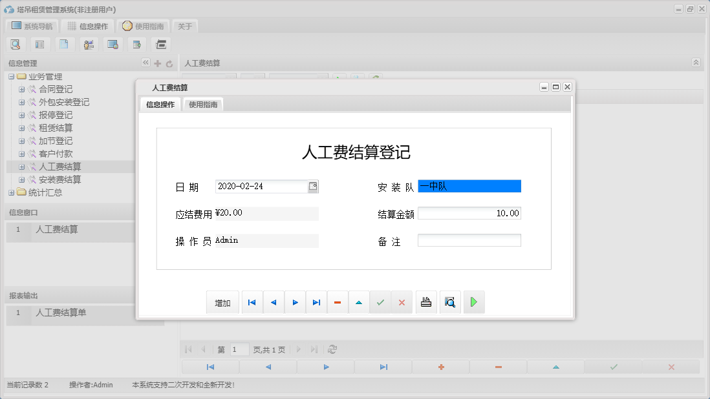
Task: Expand the 合同登记 tree node
Action: point(21,89)
